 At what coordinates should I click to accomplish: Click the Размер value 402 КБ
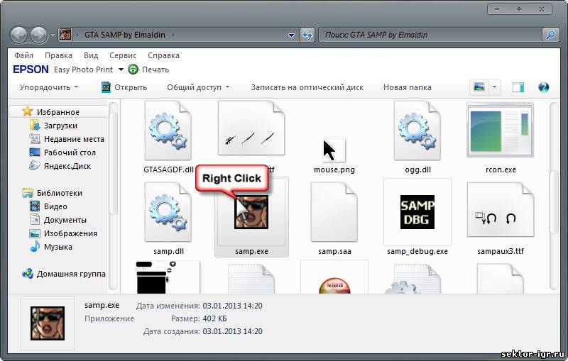tap(214, 318)
